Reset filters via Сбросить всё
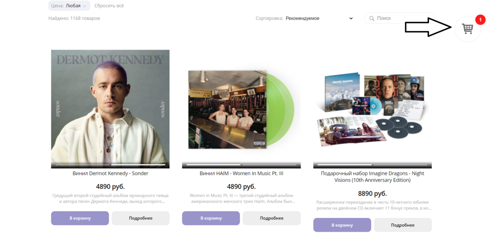 click(x=109, y=6)
